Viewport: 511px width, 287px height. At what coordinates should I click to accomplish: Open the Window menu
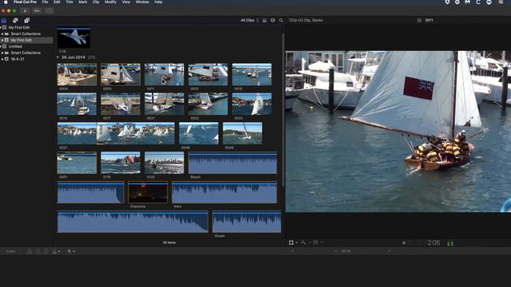142,2
